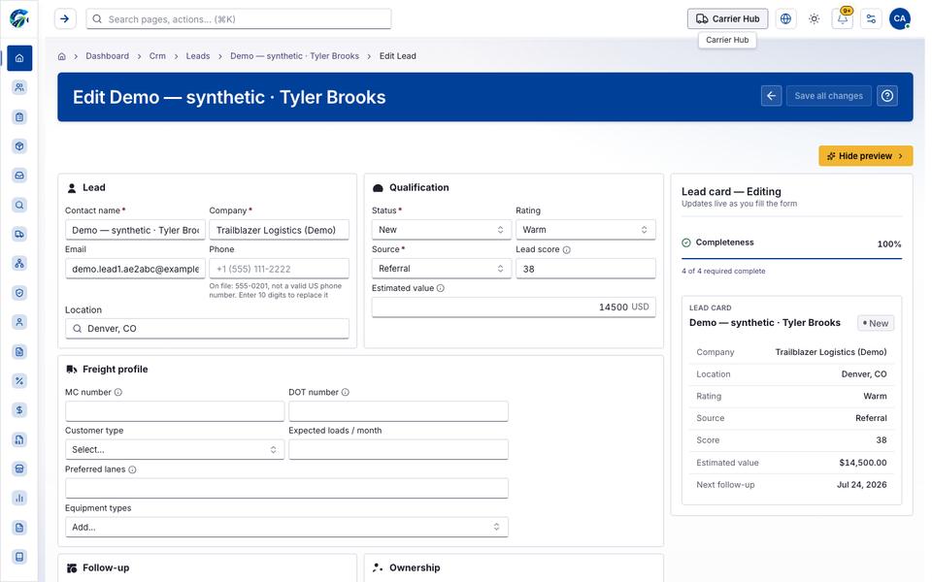
Task: Go to Dashboard in the breadcrumb
Action: [x=107, y=56]
